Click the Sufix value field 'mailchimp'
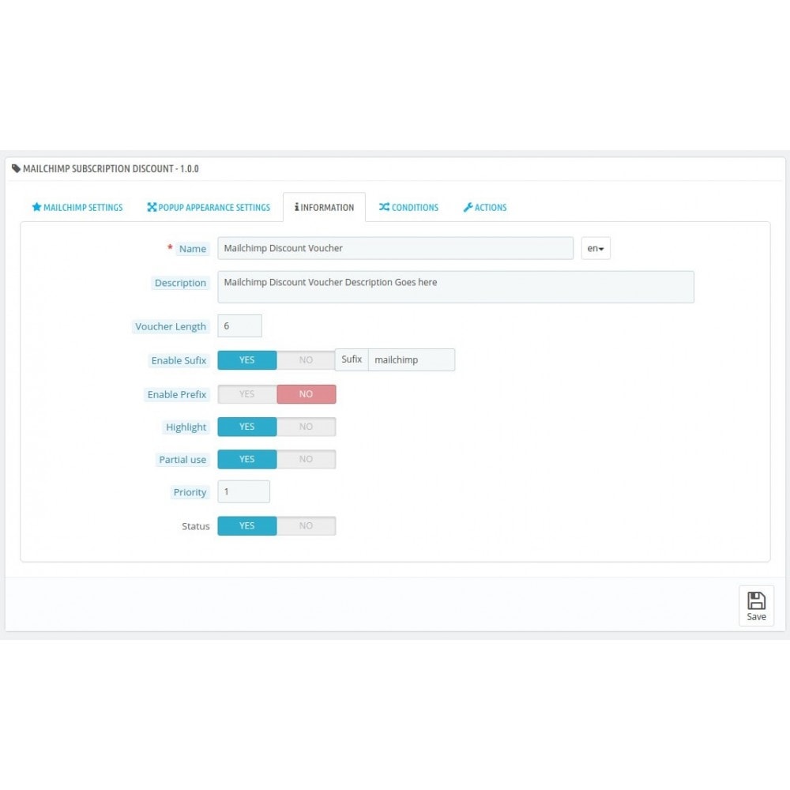Image resolution: width=790 pixels, height=790 pixels. click(x=412, y=359)
